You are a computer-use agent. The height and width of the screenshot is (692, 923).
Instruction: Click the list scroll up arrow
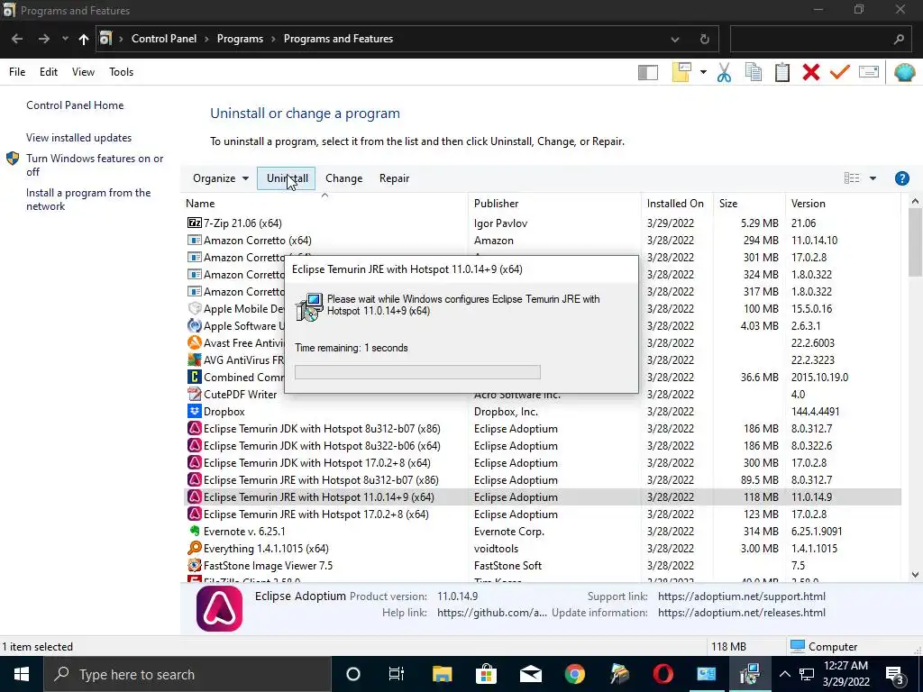tap(915, 201)
